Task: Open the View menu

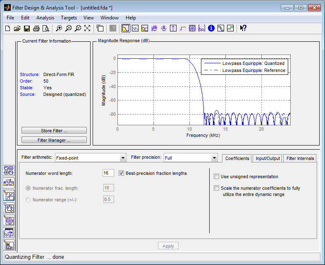Action: [88, 18]
